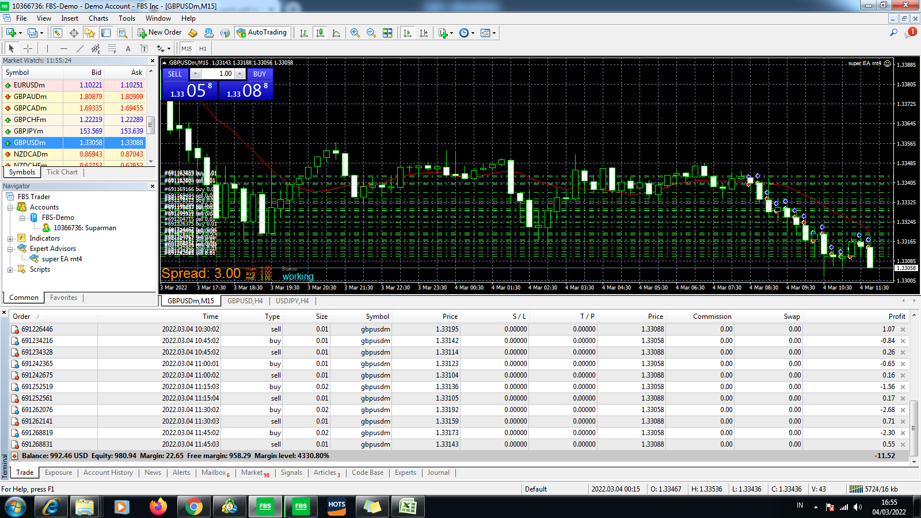
Task: Open the Windows Start menu
Action: (16, 506)
